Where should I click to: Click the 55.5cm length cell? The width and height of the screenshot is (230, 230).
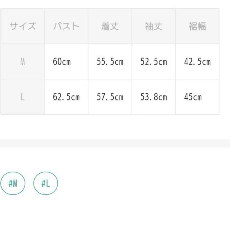click(x=110, y=62)
